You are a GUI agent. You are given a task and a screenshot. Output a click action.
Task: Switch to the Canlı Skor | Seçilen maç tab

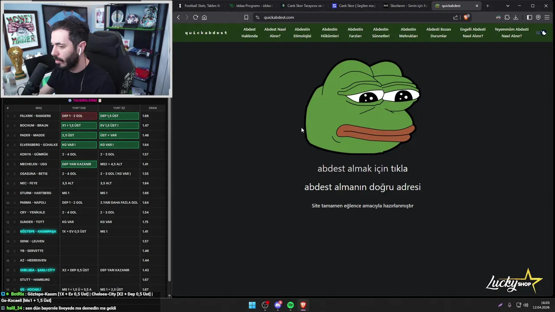click(x=353, y=6)
